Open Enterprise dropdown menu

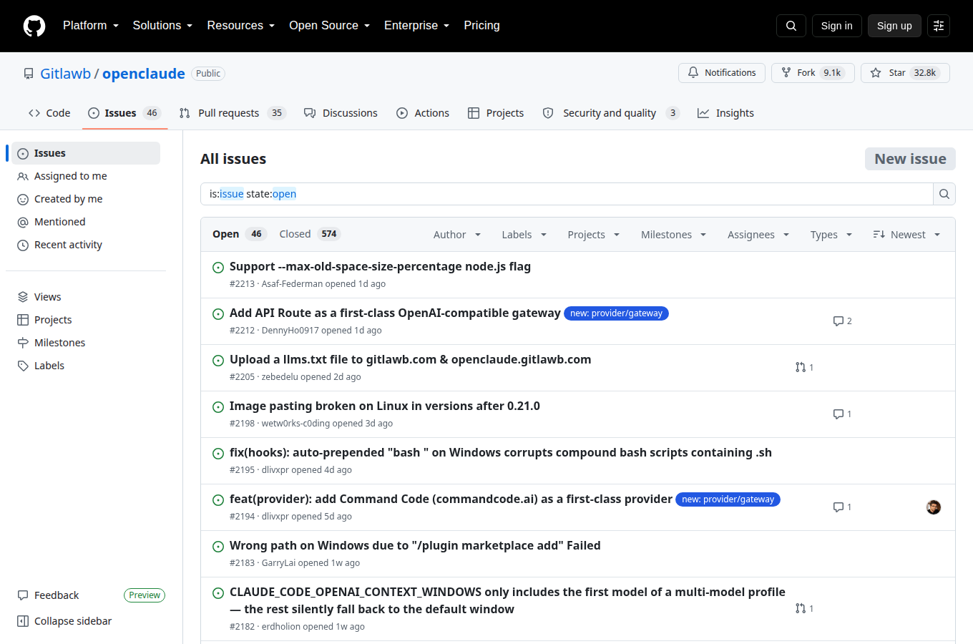(x=416, y=26)
